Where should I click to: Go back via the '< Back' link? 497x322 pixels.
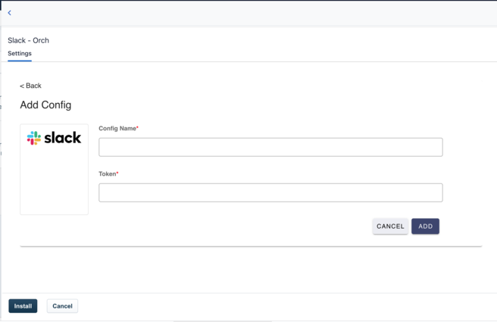pos(30,86)
